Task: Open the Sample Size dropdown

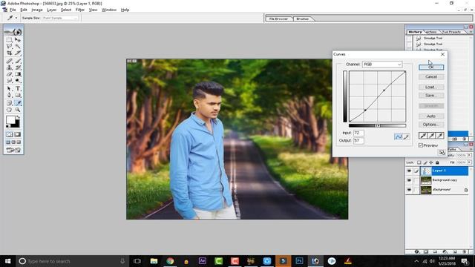Action: (x=60, y=18)
